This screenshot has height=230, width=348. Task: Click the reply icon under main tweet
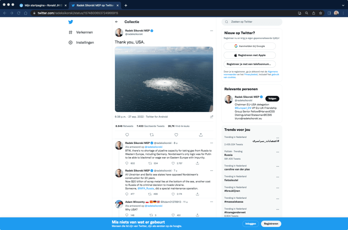(x=127, y=135)
